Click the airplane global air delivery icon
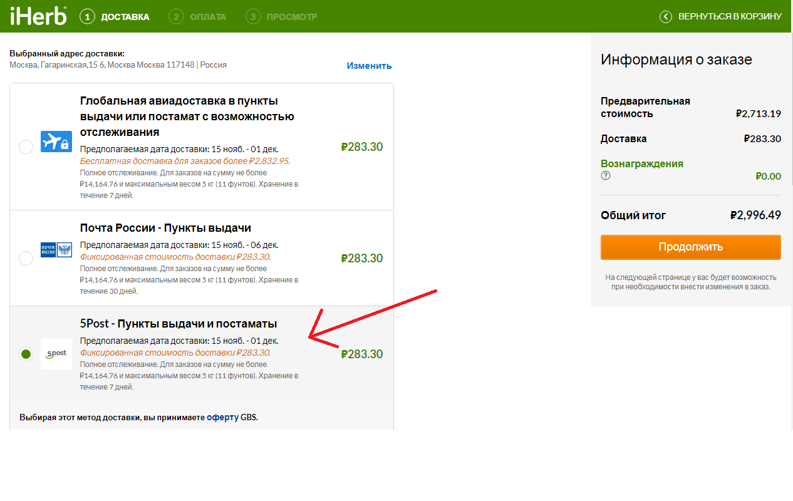 pyautogui.click(x=56, y=142)
